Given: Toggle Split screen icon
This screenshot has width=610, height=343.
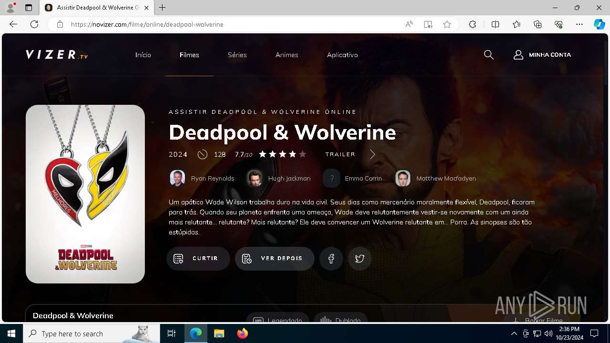Looking at the screenshot, I should (x=495, y=24).
